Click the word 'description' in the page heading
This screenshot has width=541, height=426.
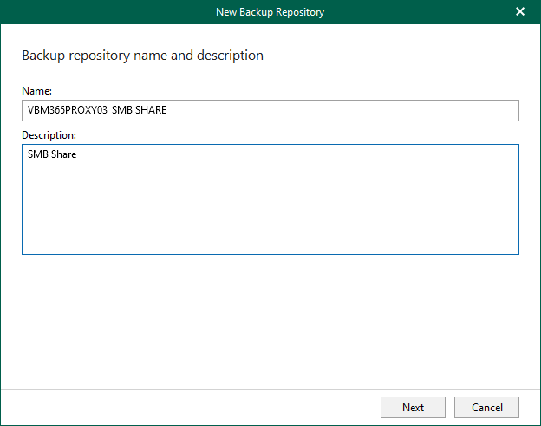(231, 56)
